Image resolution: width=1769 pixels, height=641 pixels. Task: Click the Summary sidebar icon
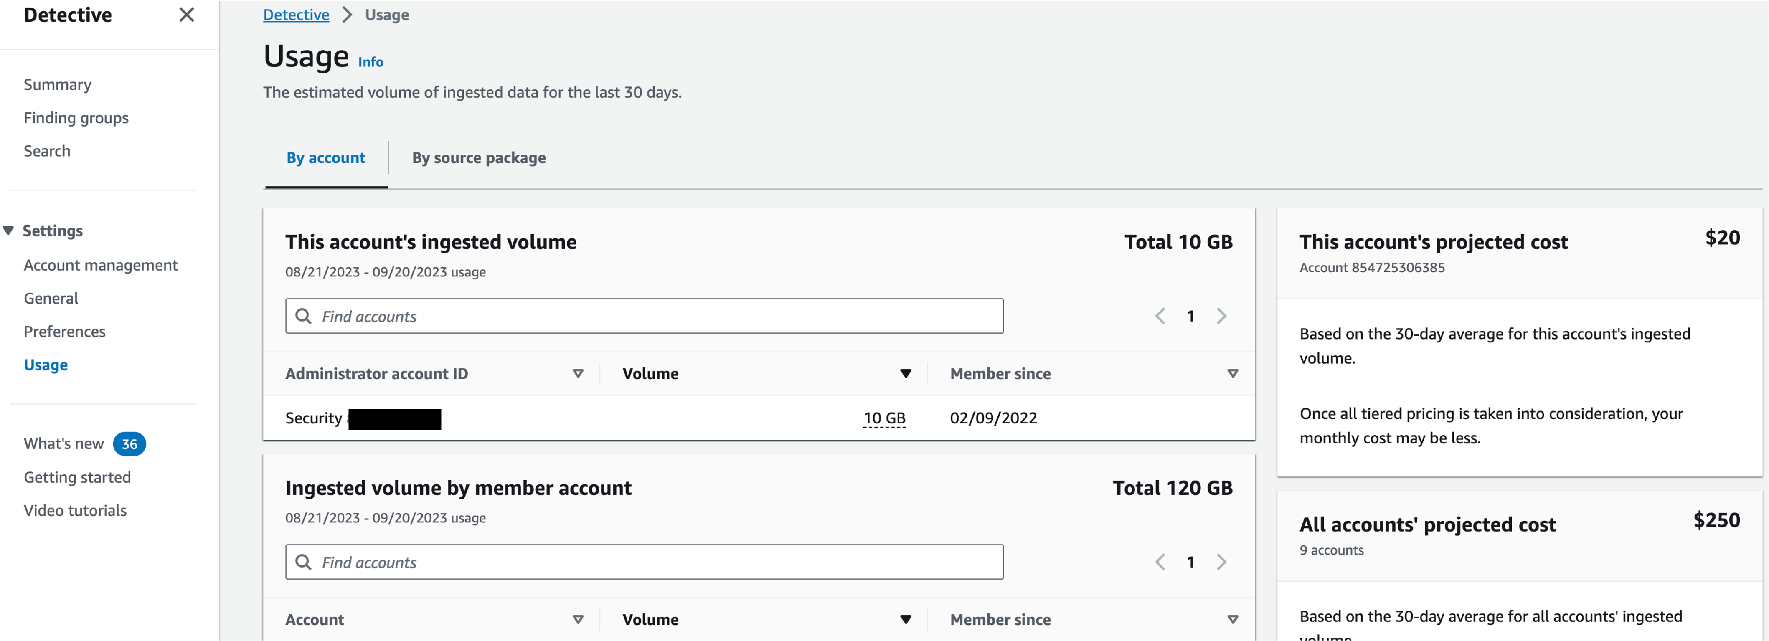(58, 85)
